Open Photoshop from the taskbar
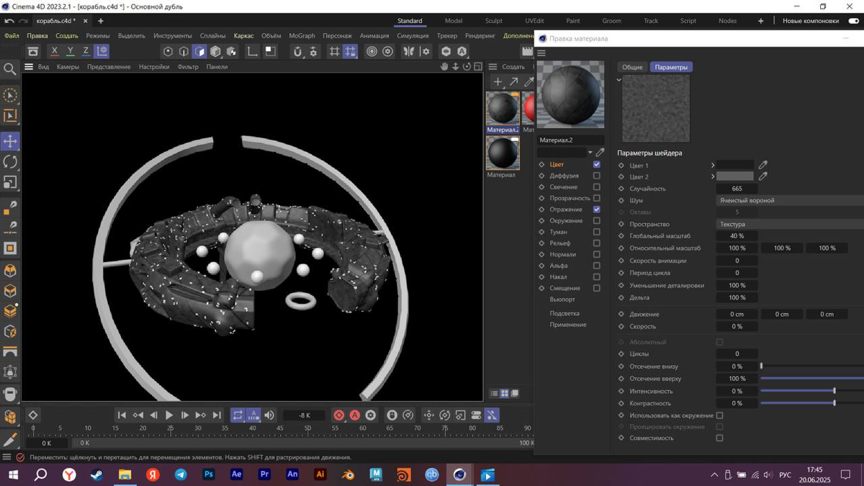 click(x=209, y=474)
